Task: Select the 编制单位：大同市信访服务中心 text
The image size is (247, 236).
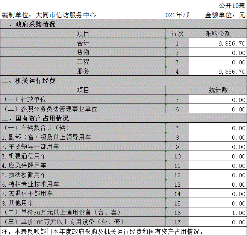Action: [49, 15]
